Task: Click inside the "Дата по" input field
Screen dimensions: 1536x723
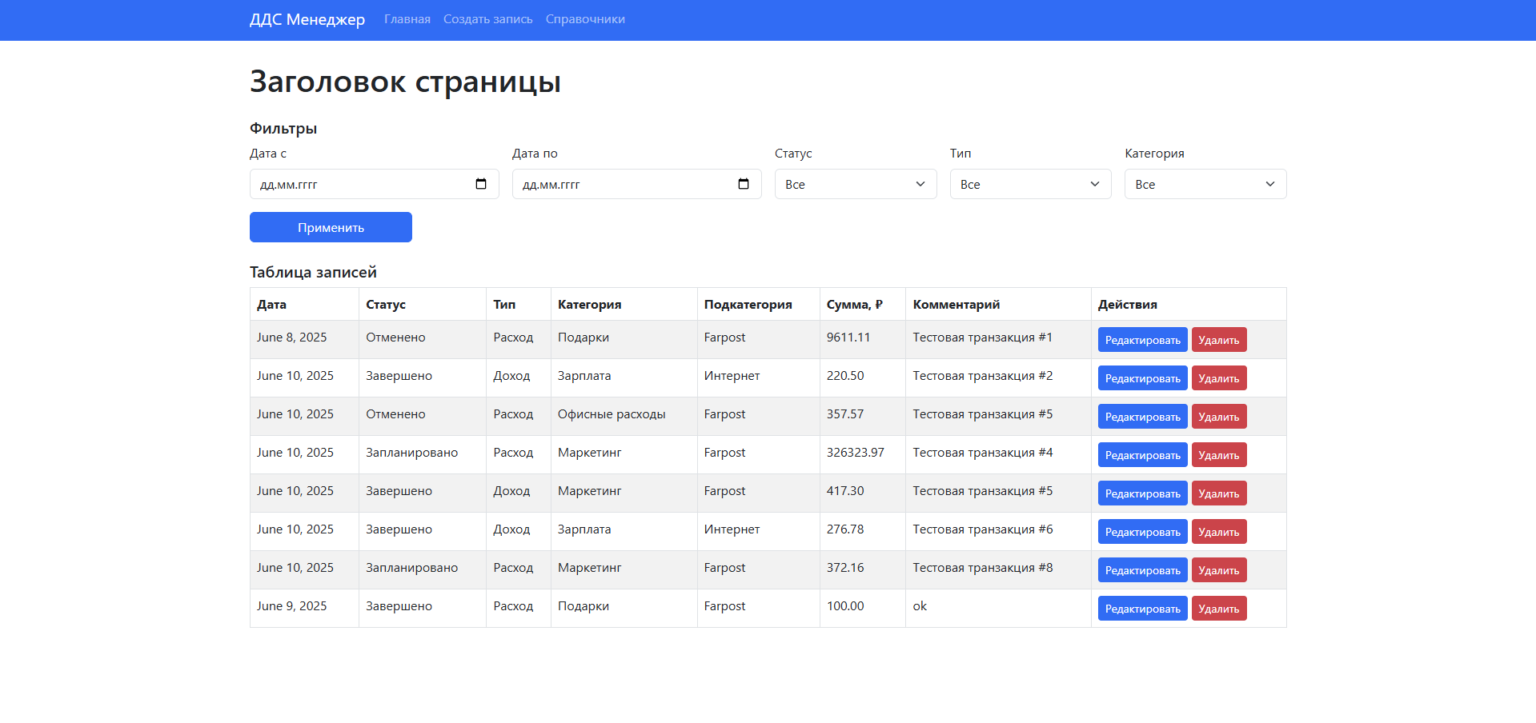Action: pyautogui.click(x=624, y=184)
